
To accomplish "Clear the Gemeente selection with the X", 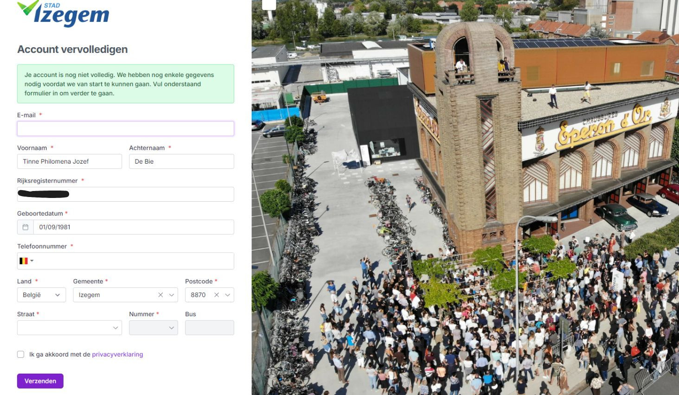I will pos(160,295).
